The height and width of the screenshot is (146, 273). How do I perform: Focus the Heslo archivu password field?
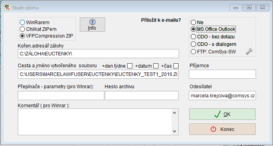141,96
